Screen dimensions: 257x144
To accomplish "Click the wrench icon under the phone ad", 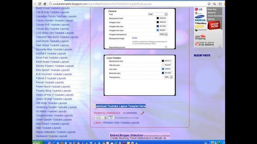I will (220, 46).
